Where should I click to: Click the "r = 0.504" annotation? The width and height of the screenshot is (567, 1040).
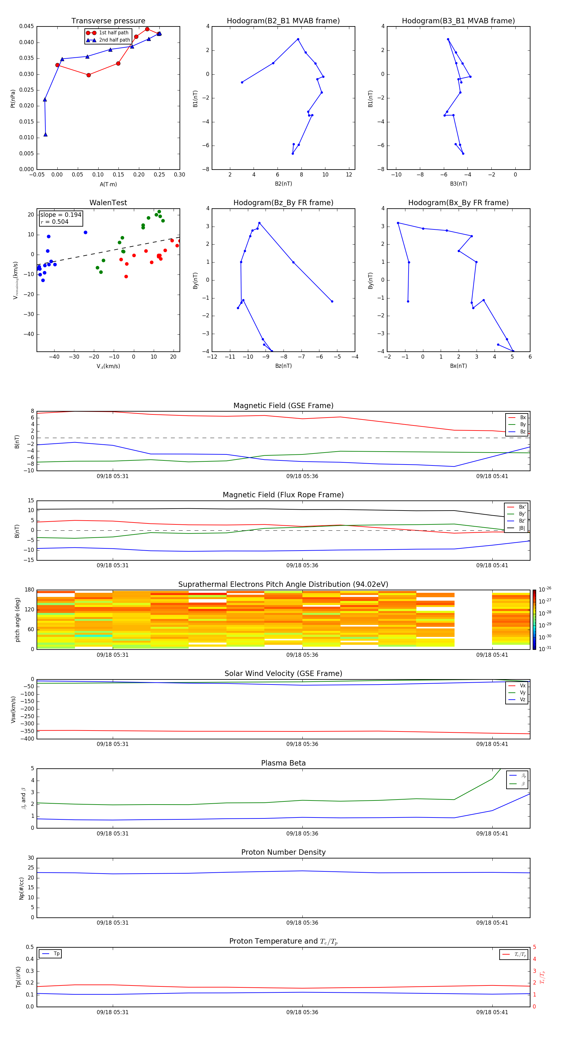coord(54,222)
